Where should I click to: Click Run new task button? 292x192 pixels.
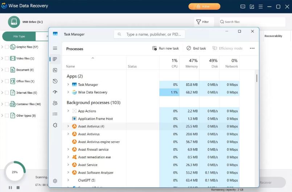click(165, 49)
